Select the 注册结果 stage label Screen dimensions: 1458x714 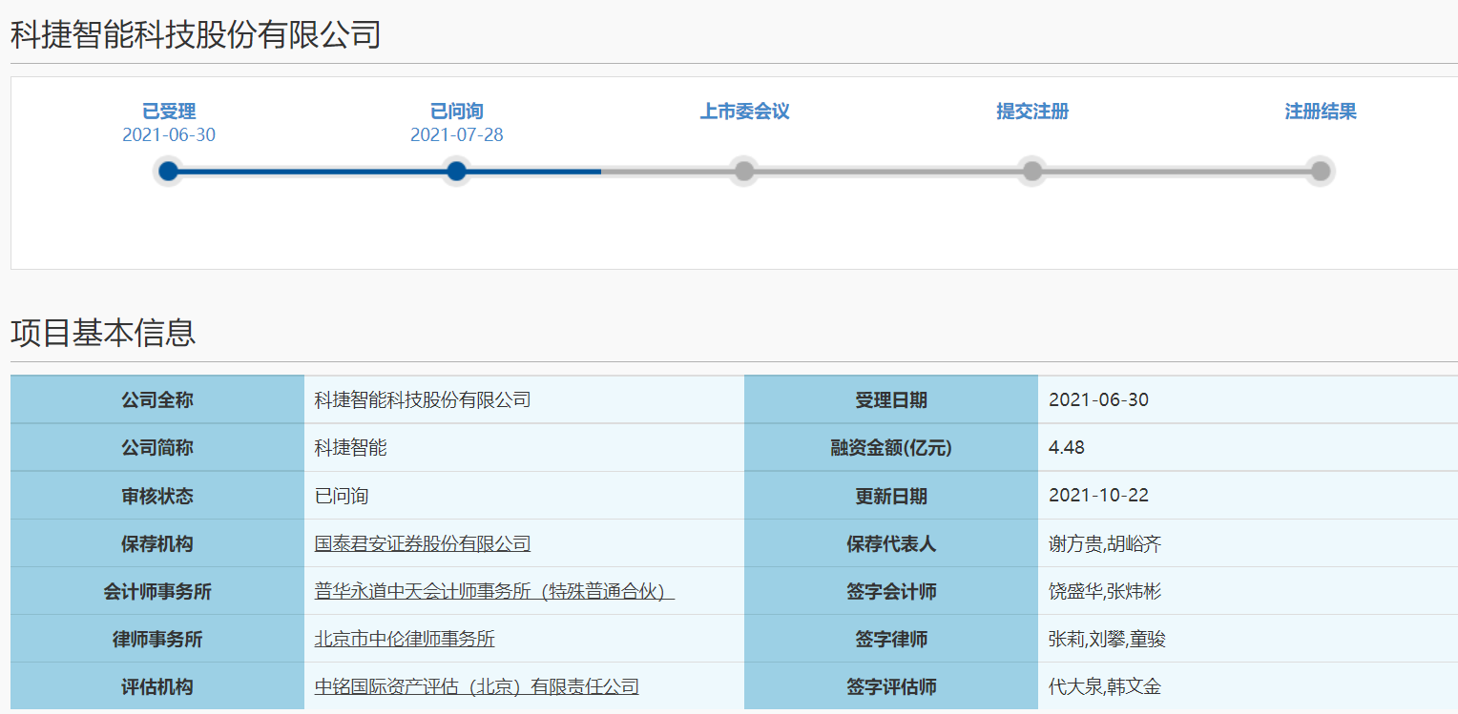(x=1321, y=112)
